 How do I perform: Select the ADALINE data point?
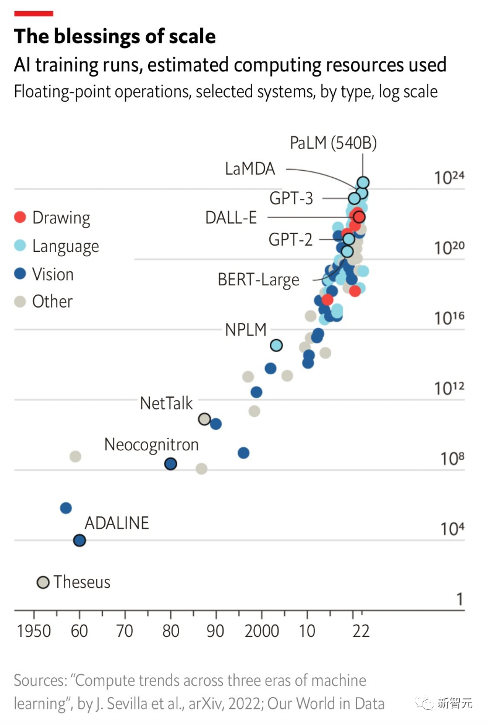[80, 540]
